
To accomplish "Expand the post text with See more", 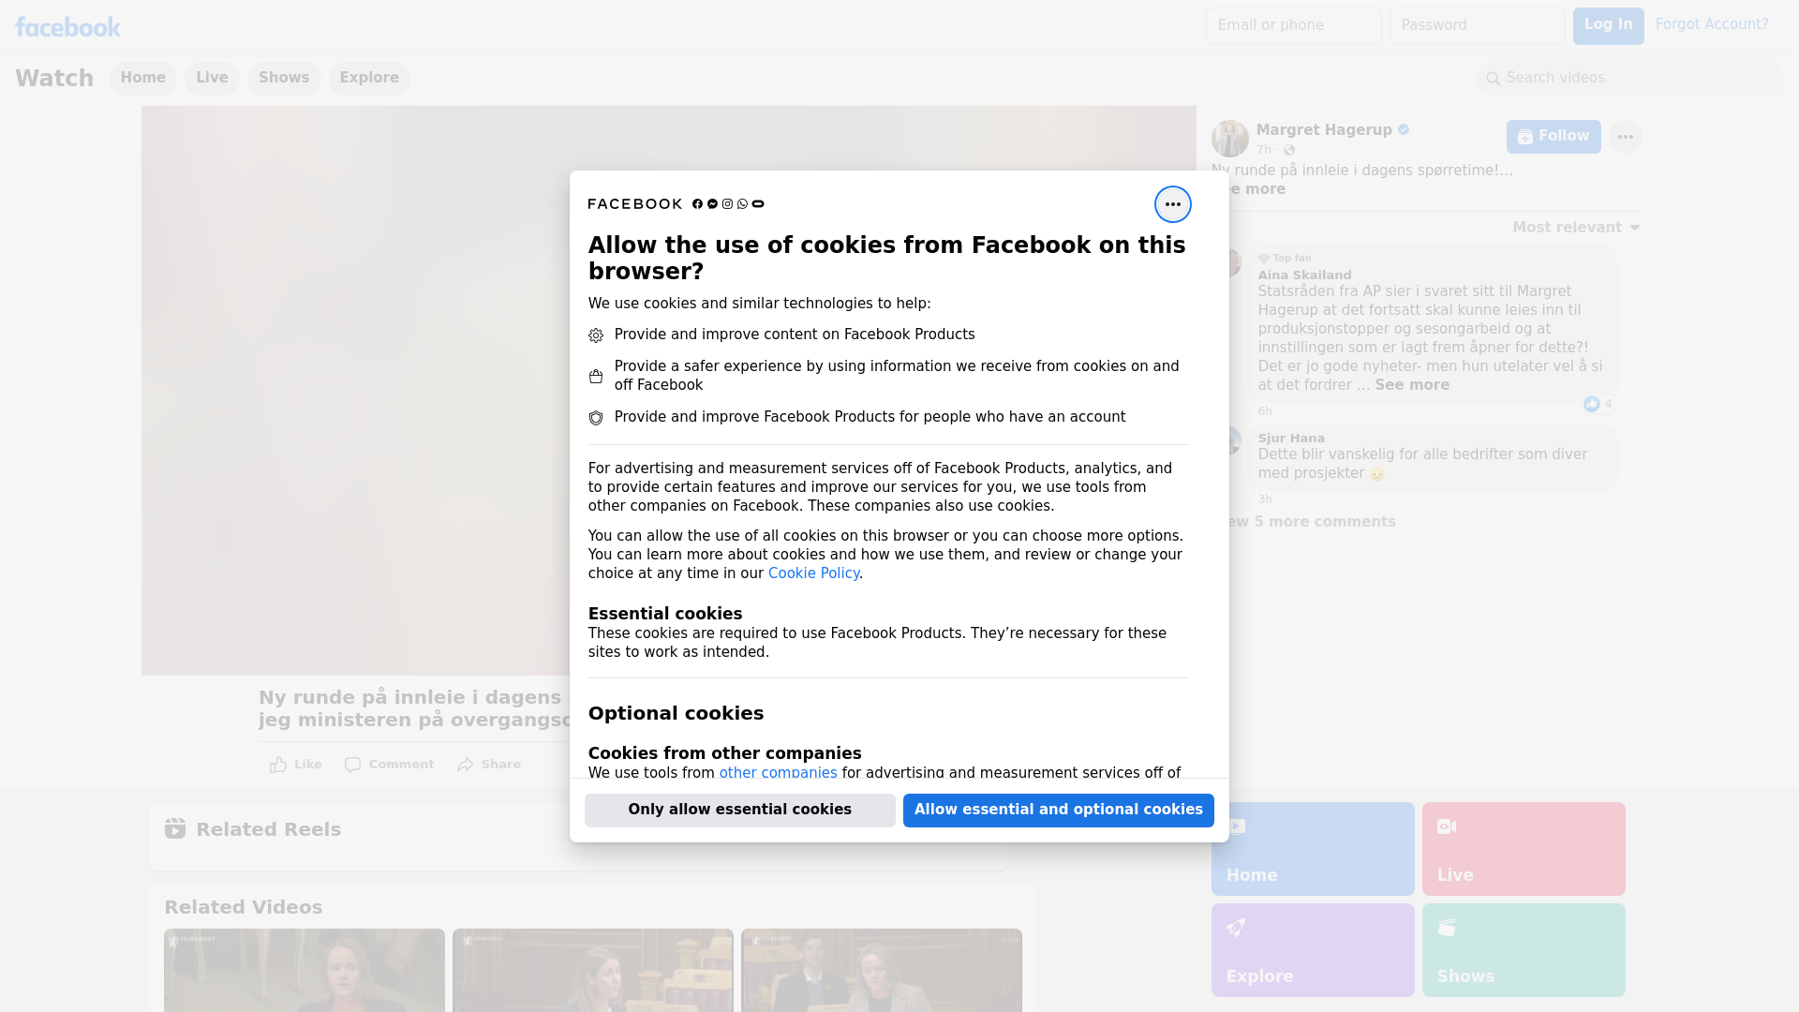I will click(x=1256, y=189).
